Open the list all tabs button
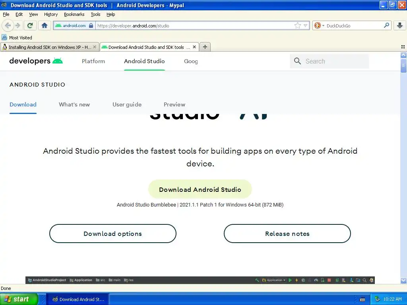Image resolution: width=407 pixels, height=305 pixels. [x=403, y=47]
